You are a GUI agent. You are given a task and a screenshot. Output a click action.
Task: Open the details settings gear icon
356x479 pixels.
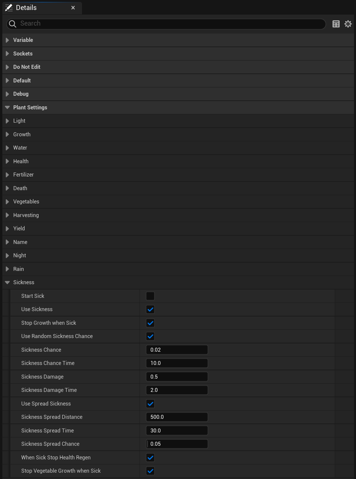[348, 24]
